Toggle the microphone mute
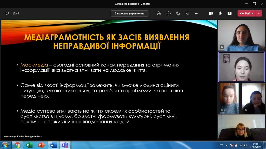 [220, 13]
